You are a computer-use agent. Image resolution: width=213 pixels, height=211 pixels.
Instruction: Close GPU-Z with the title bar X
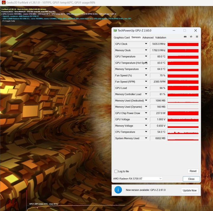point(196,30)
